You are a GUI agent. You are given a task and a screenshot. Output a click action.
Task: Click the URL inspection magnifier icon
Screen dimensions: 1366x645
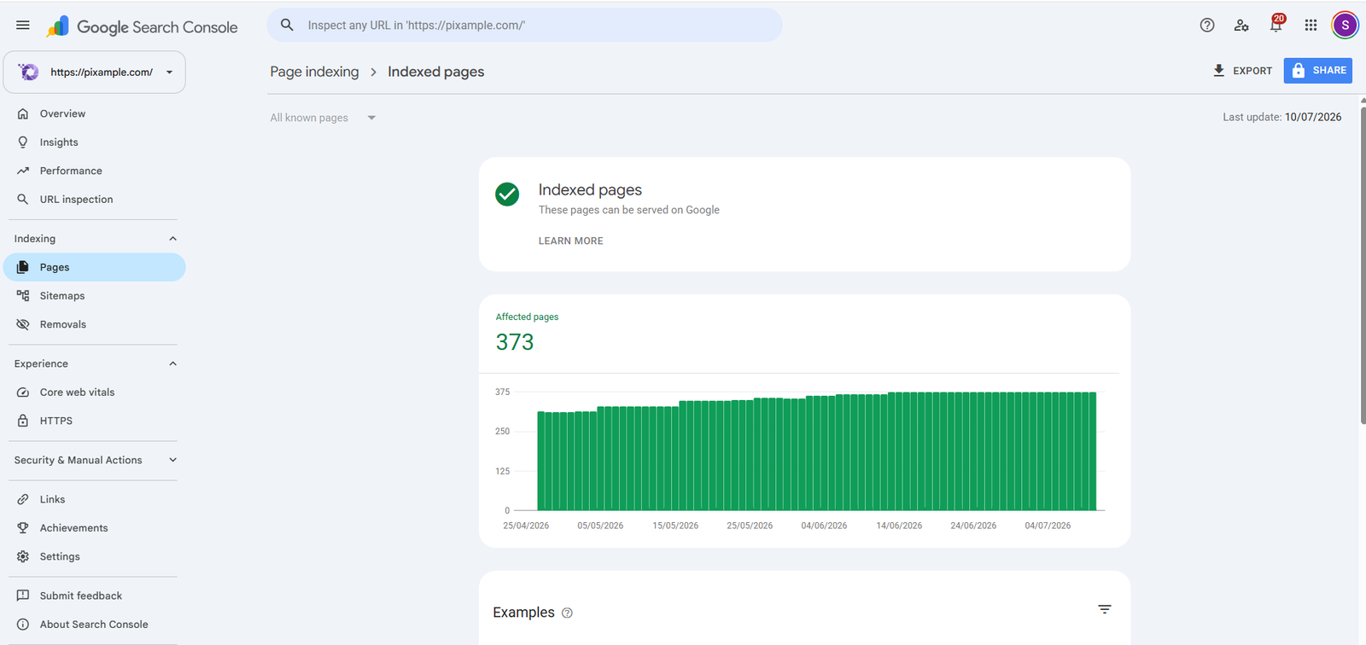coord(23,200)
